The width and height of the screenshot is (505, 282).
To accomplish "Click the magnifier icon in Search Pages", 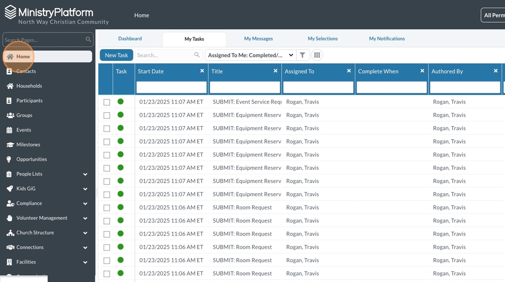I will pyautogui.click(x=88, y=40).
